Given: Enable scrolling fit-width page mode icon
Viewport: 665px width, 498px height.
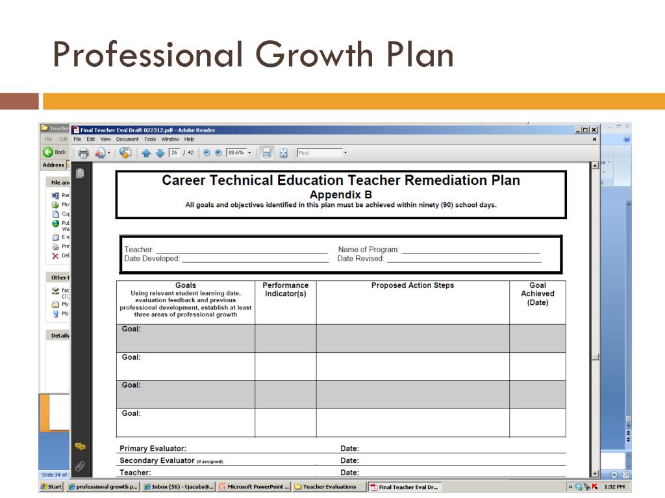Looking at the screenshot, I should pyautogui.click(x=266, y=153).
